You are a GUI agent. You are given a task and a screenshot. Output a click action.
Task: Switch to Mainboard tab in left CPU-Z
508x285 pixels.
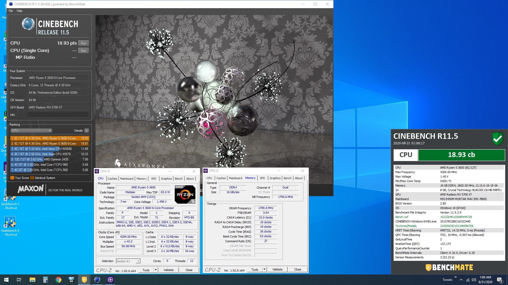(127, 179)
